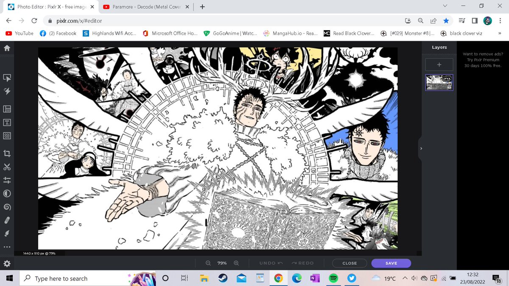Screen dimensions: 509x286
Task: Add a new layer with plus button
Action: click(x=439, y=65)
